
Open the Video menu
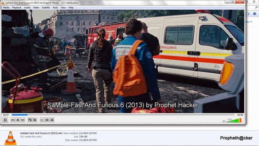pyautogui.click(x=36, y=7)
